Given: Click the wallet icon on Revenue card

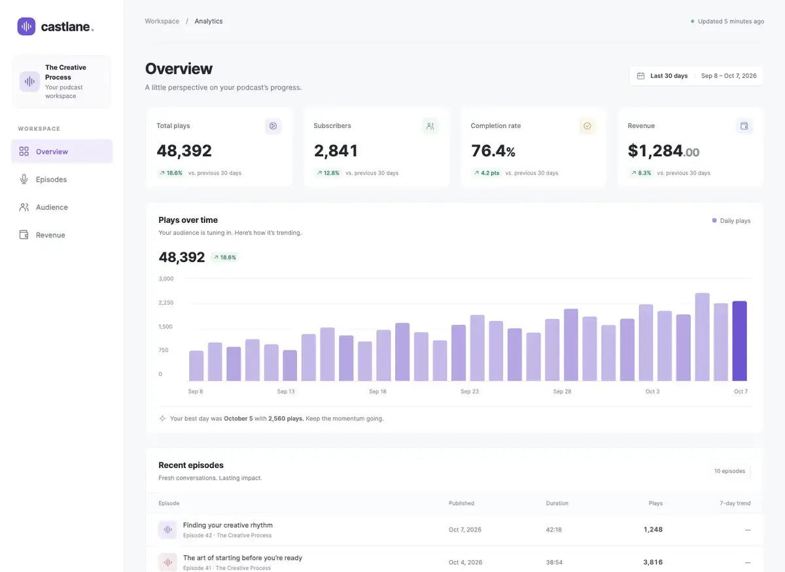Looking at the screenshot, I should tap(744, 126).
